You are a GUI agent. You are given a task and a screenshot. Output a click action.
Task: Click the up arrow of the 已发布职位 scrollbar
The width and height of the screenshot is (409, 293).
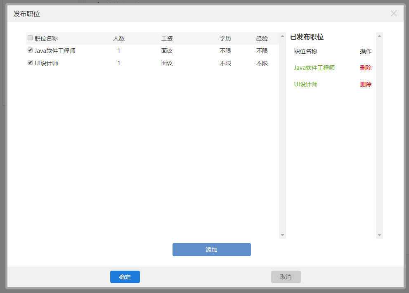(379, 36)
